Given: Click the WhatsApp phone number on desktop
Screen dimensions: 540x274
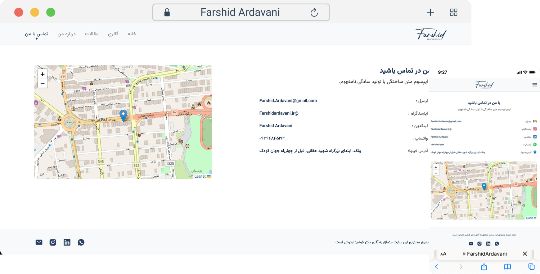Looking at the screenshot, I should point(272,138).
